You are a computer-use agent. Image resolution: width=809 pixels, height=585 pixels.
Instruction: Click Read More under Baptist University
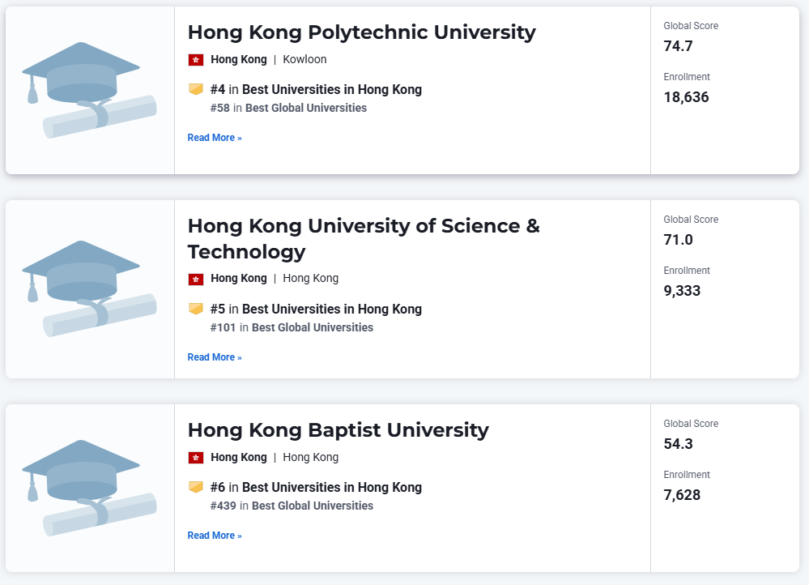[x=215, y=536]
